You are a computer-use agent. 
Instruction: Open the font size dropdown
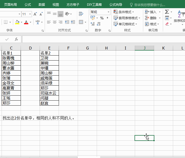[x=30, y=14]
